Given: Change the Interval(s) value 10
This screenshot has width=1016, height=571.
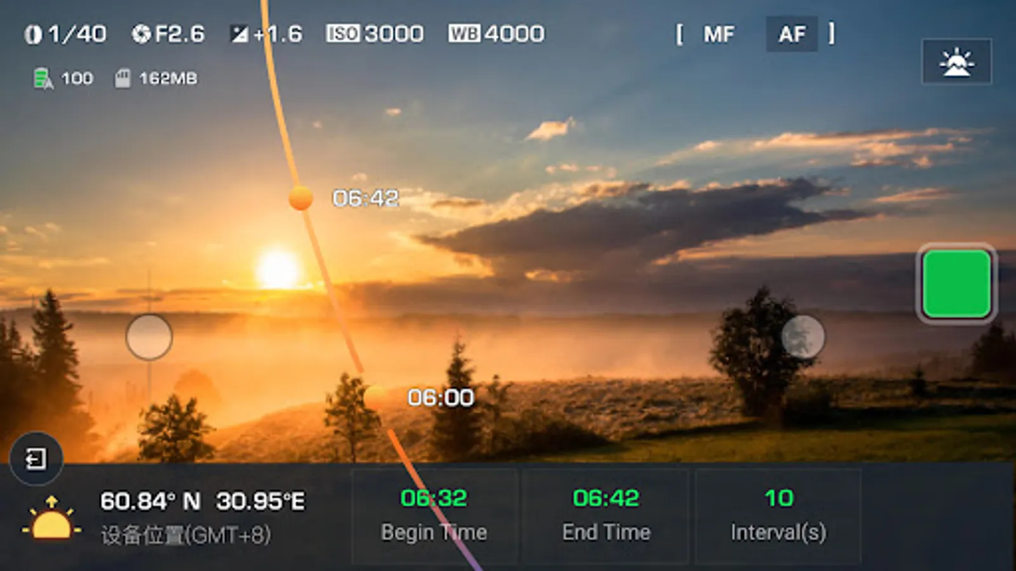Looking at the screenshot, I should [x=779, y=516].
